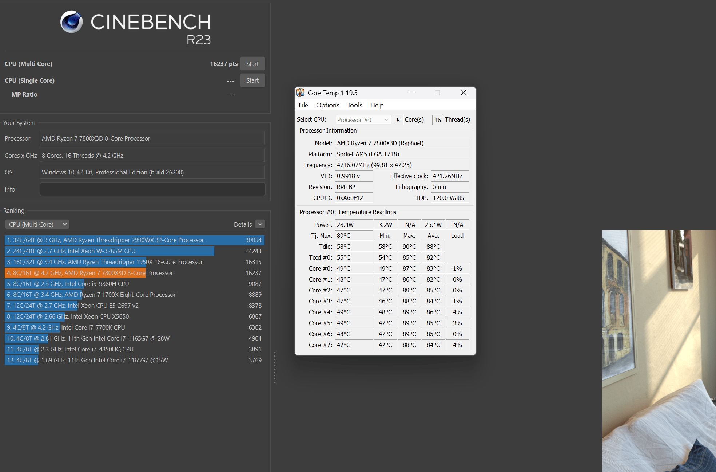The width and height of the screenshot is (716, 472).
Task: Click the Cinebench logo icon
Action: [71, 22]
